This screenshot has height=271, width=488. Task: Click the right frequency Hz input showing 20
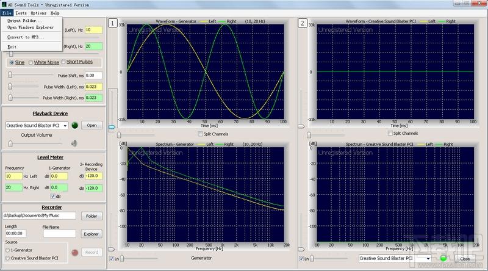(x=93, y=46)
